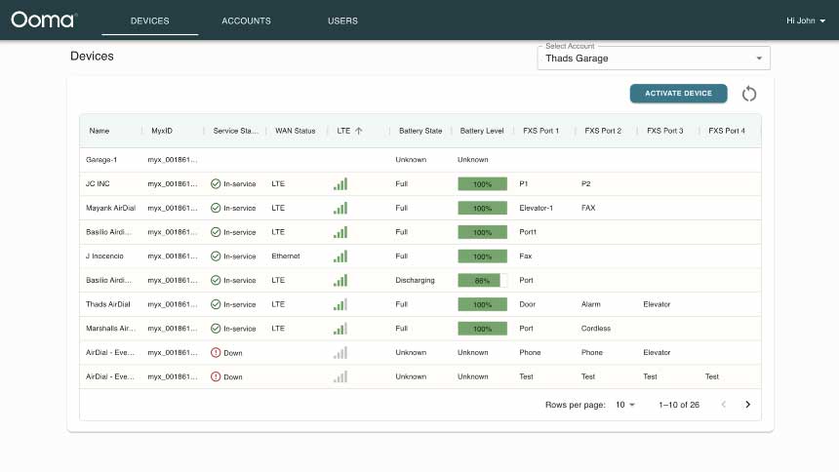839x472 pixels.
Task: Click the Name column header
Action: pyautogui.click(x=100, y=131)
